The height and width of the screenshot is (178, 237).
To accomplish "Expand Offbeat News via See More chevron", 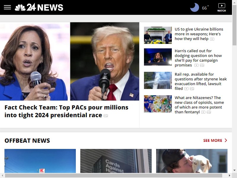I will [x=226, y=140].
